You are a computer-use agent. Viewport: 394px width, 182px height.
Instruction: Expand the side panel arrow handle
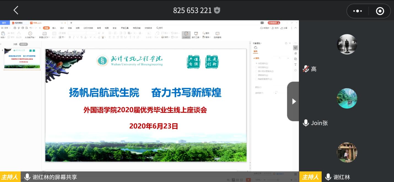tap(294, 101)
